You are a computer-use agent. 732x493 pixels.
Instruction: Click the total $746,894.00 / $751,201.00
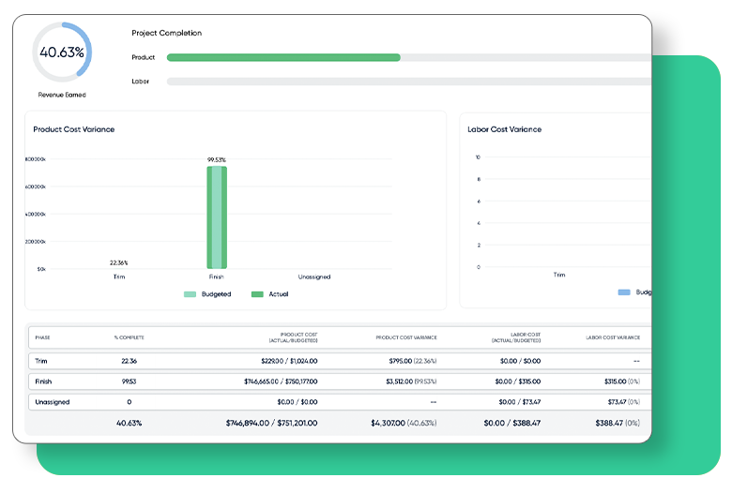point(272,424)
